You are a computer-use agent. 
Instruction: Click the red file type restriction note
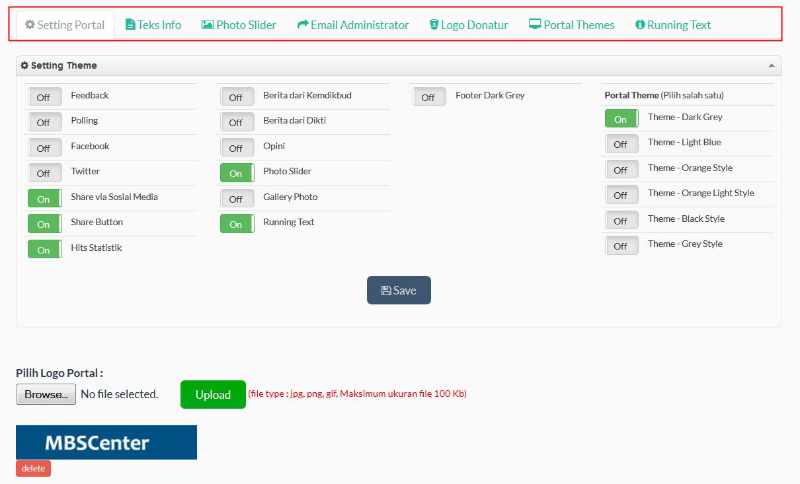click(358, 394)
